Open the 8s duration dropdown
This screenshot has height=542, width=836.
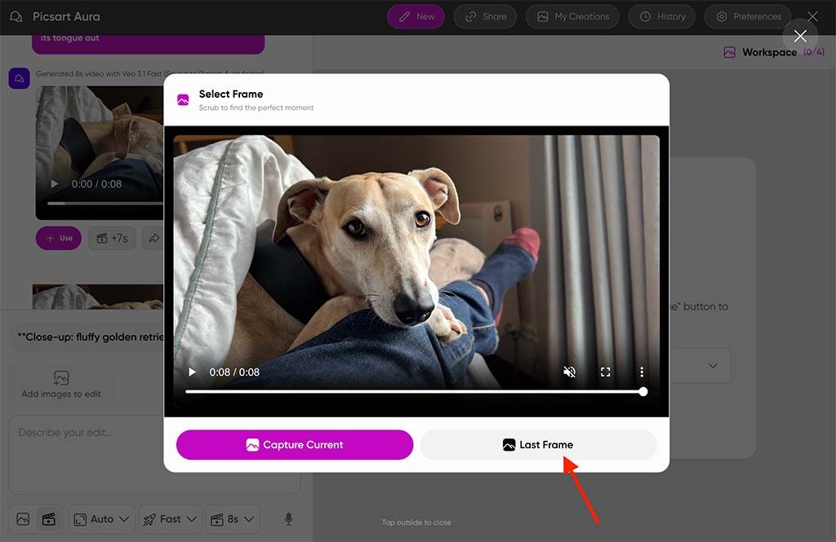click(x=233, y=518)
